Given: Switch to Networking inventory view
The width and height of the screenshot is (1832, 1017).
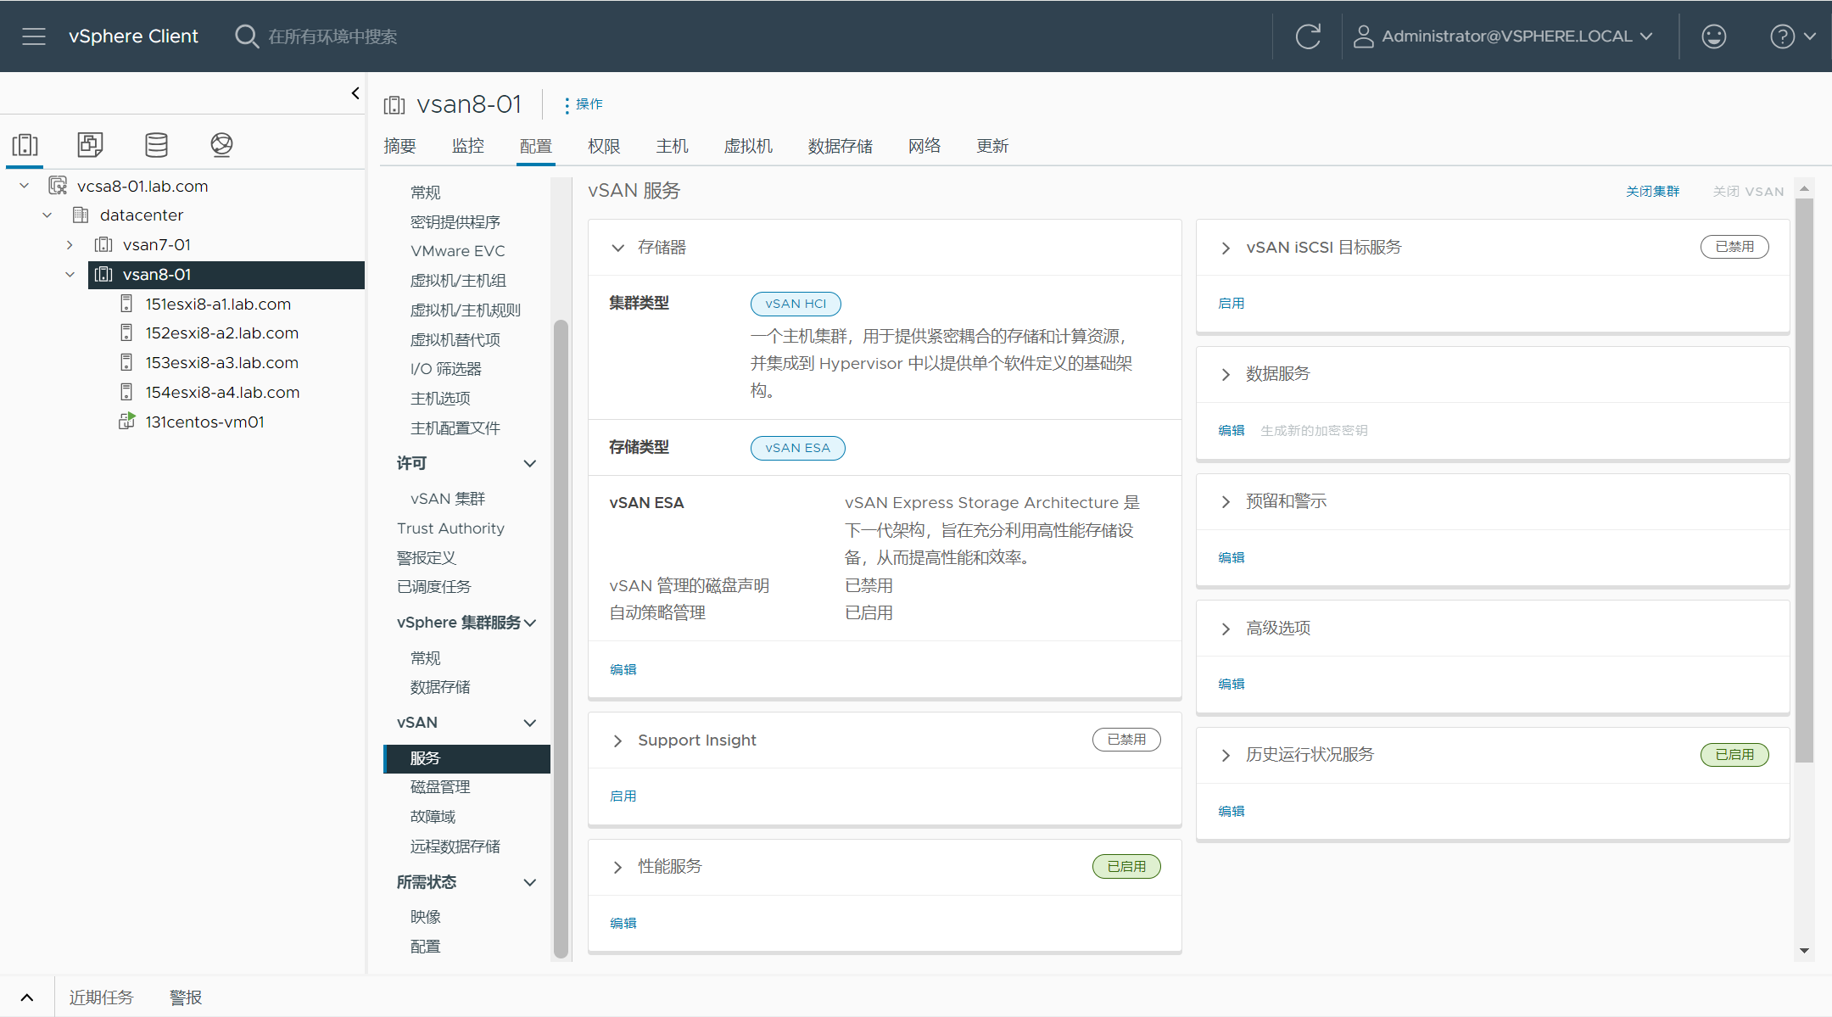Looking at the screenshot, I should click(221, 145).
